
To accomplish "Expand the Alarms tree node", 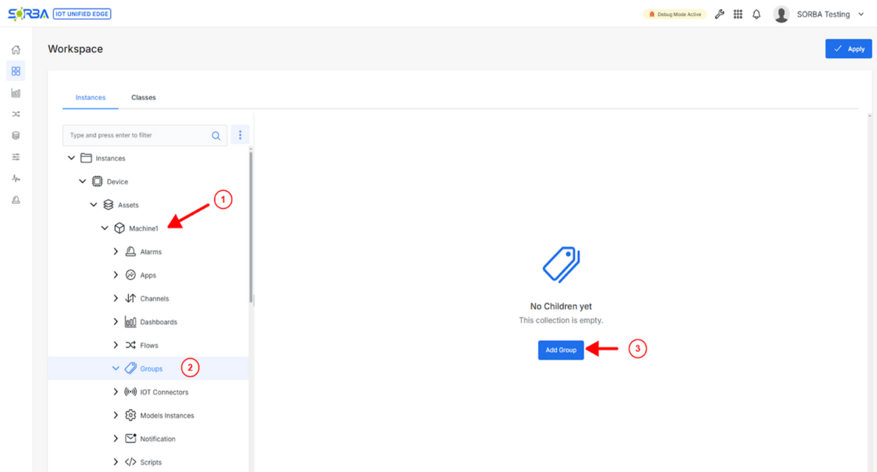I will (x=116, y=252).
